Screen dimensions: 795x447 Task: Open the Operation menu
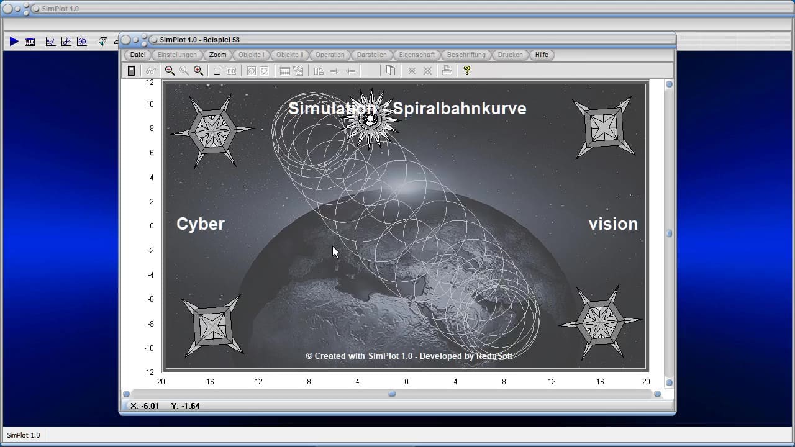[330, 55]
